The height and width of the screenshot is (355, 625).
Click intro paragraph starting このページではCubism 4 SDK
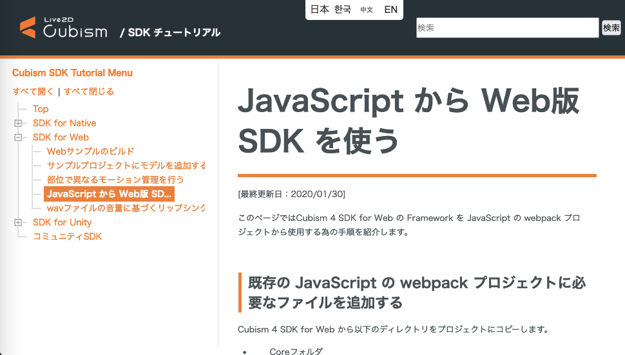(x=409, y=225)
